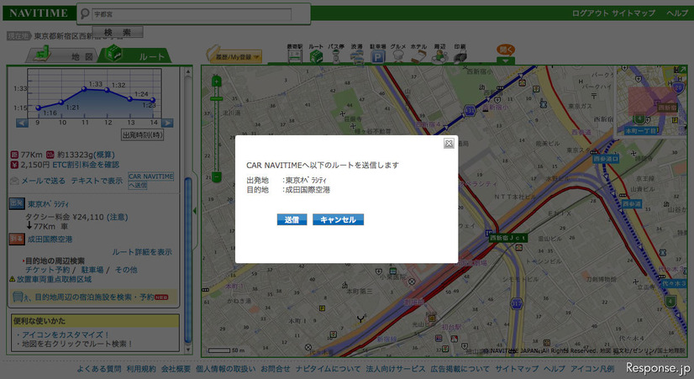Viewport: 694px width, 379px height.
Task: Click the 放置車両重点取締区域 link
Action: [54, 279]
